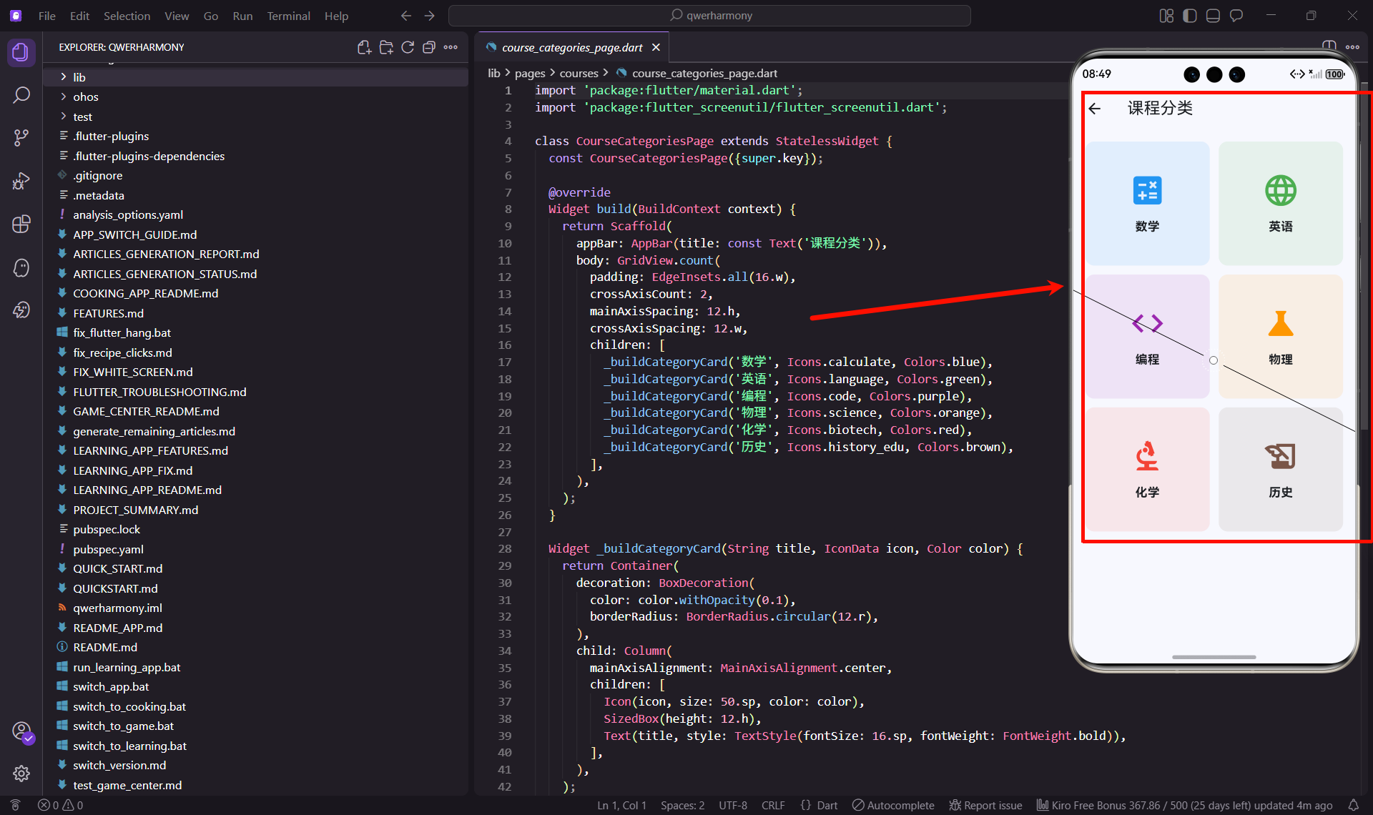1373x815 pixels.
Task: Refresh the Explorer file tree
Action: tap(408, 47)
